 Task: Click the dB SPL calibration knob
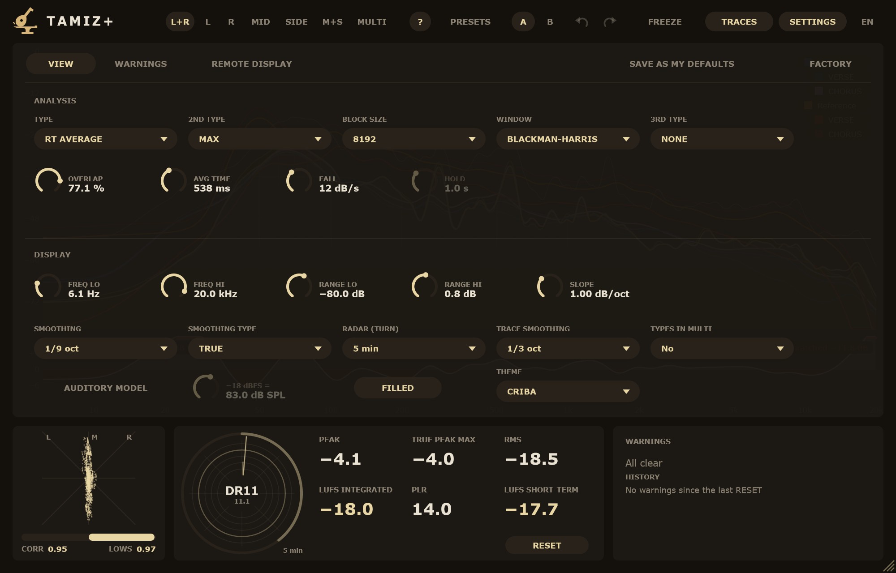(206, 388)
